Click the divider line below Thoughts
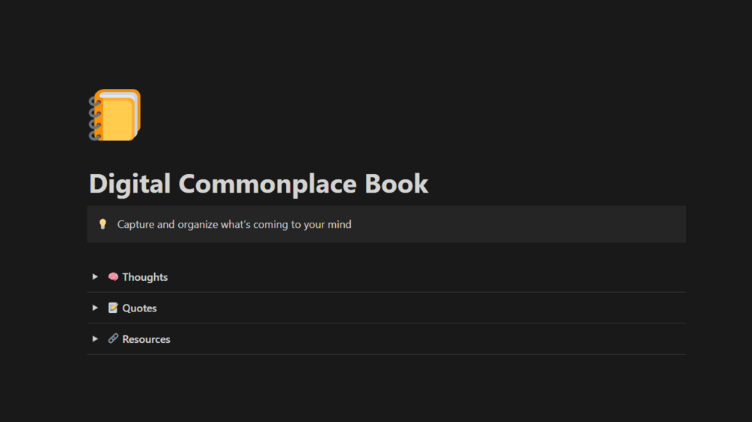The image size is (752, 422). 386,292
